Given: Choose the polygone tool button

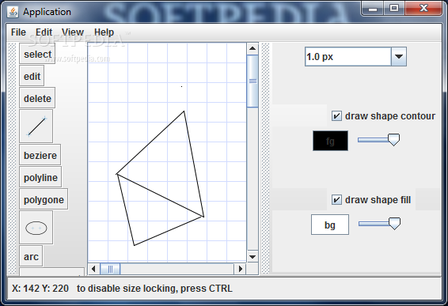Looking at the screenshot, I should pos(44,199).
